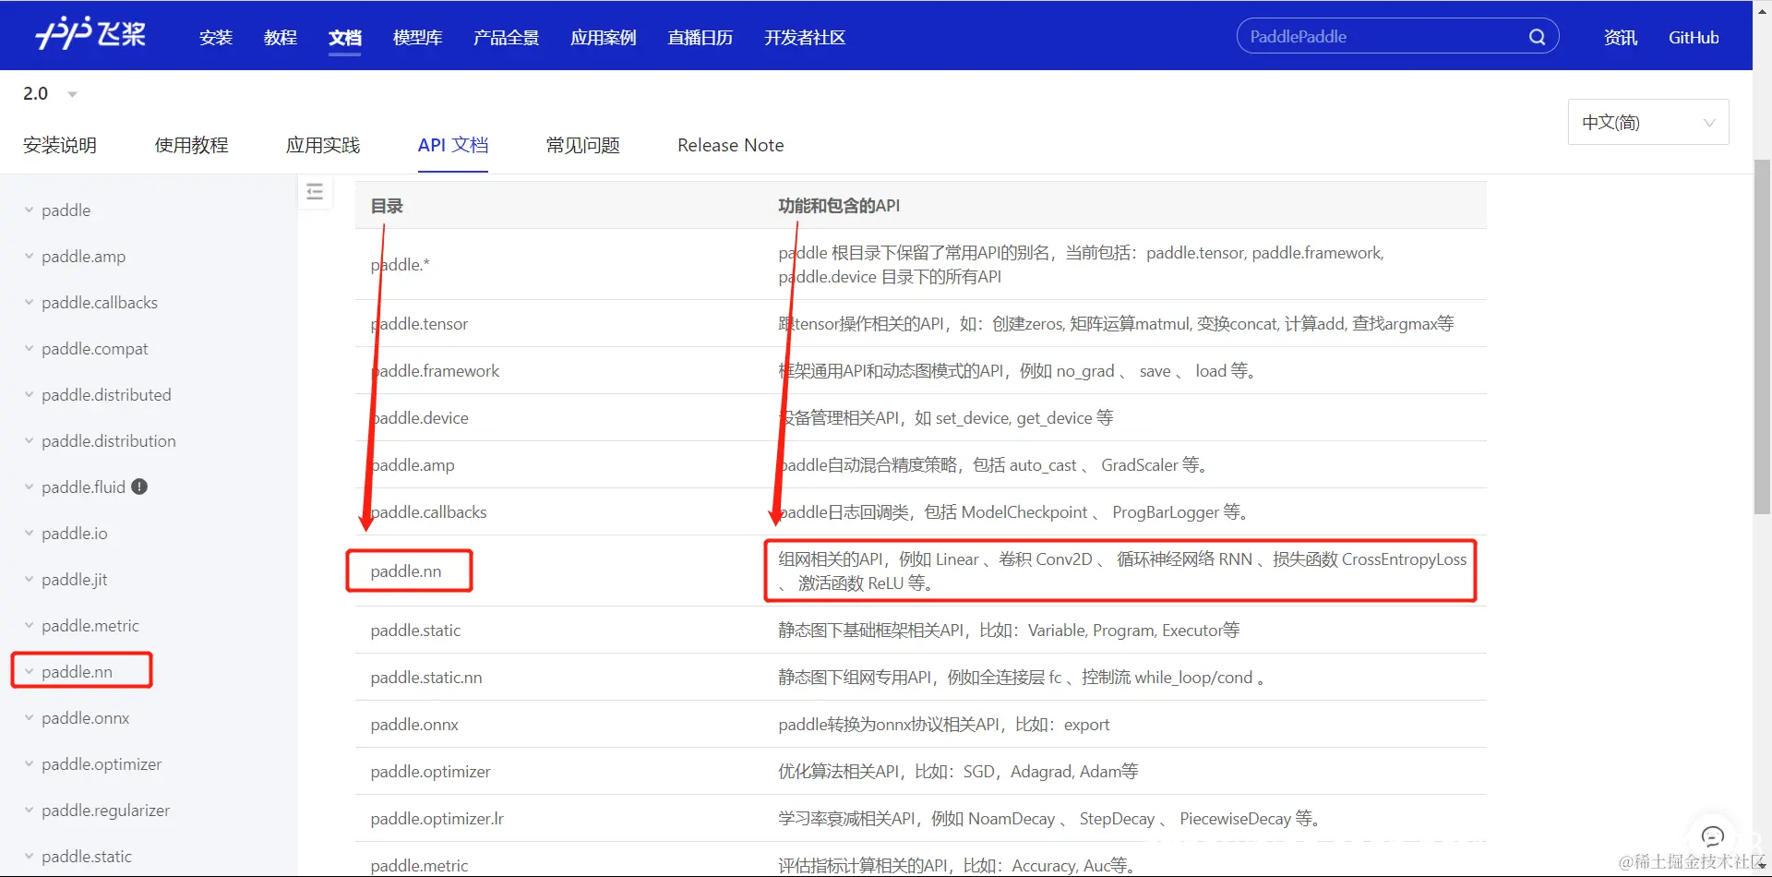Collapse the sidebar using the outline icon
Screen dimensions: 1772x877
[x=315, y=192]
